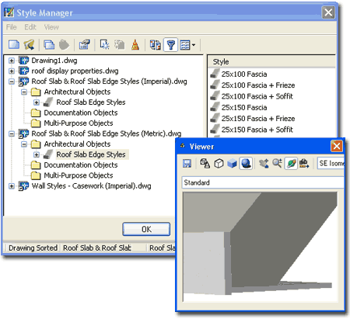Screen dimensions: 350x319
Task: Expand the Drawing1.dwg tree node
Action: pos(11,61)
